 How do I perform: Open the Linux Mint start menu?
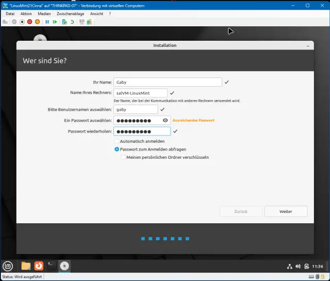[8, 266]
